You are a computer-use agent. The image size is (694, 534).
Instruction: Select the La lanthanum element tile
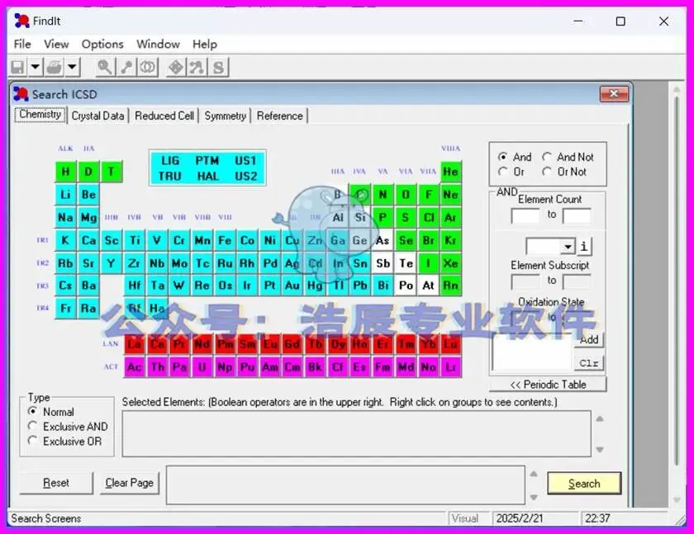135,344
